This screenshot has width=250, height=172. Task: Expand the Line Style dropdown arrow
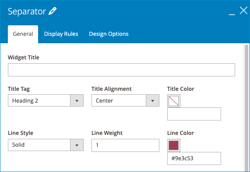(77, 145)
